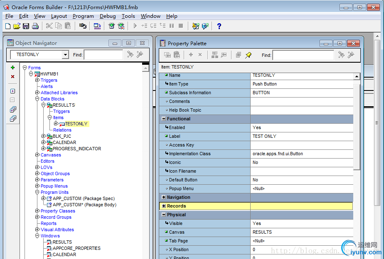
Task: Click the blue question mark Help icon
Action: pyautogui.click(x=219, y=26)
